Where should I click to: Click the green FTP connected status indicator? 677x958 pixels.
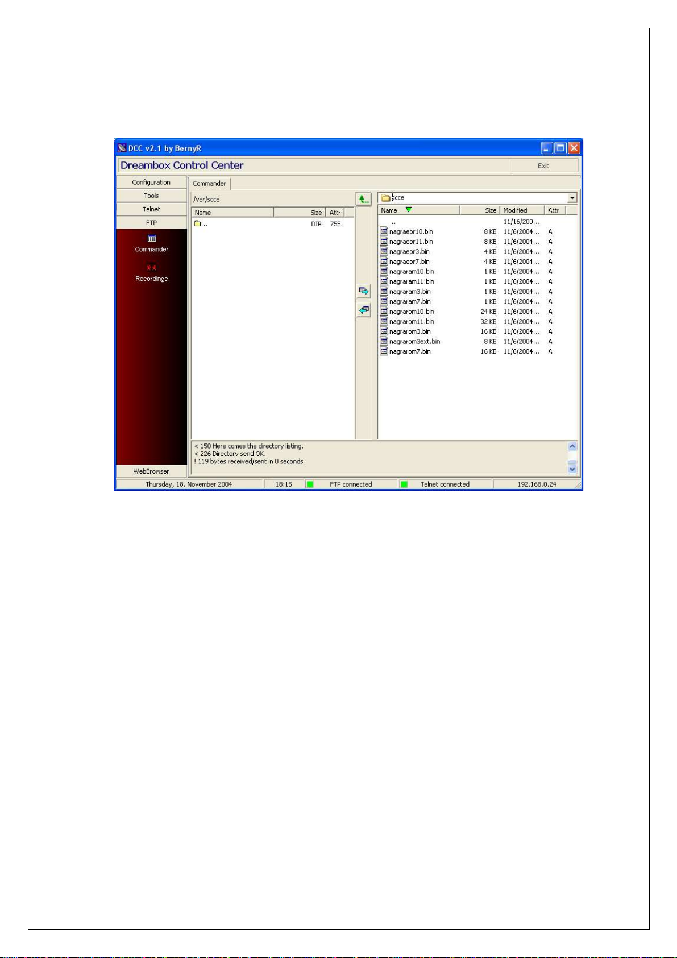[310, 484]
